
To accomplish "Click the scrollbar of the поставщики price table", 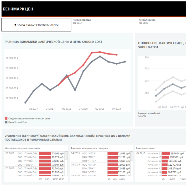I will pos(132,156).
